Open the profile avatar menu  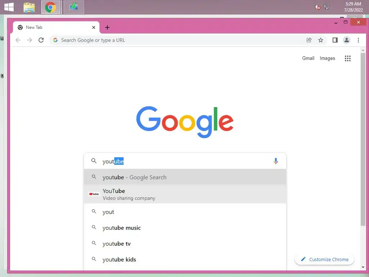347,40
